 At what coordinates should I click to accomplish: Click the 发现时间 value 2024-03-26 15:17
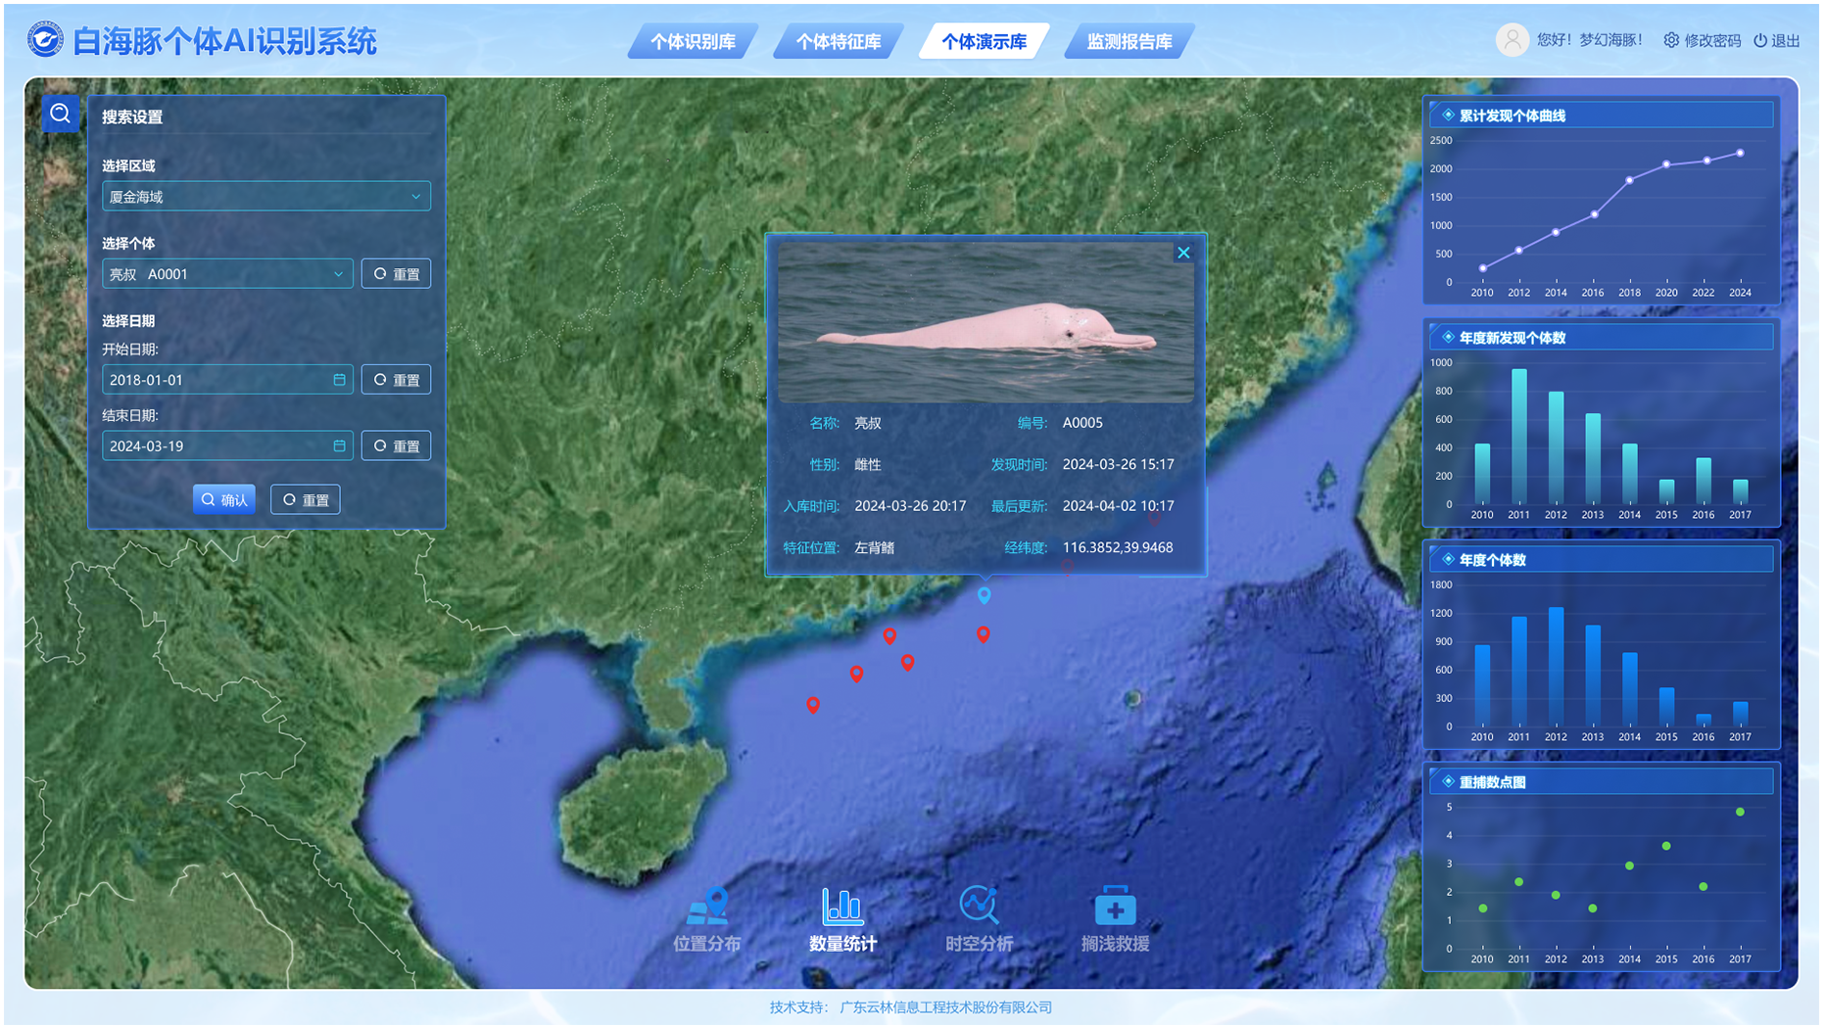(x=1118, y=465)
